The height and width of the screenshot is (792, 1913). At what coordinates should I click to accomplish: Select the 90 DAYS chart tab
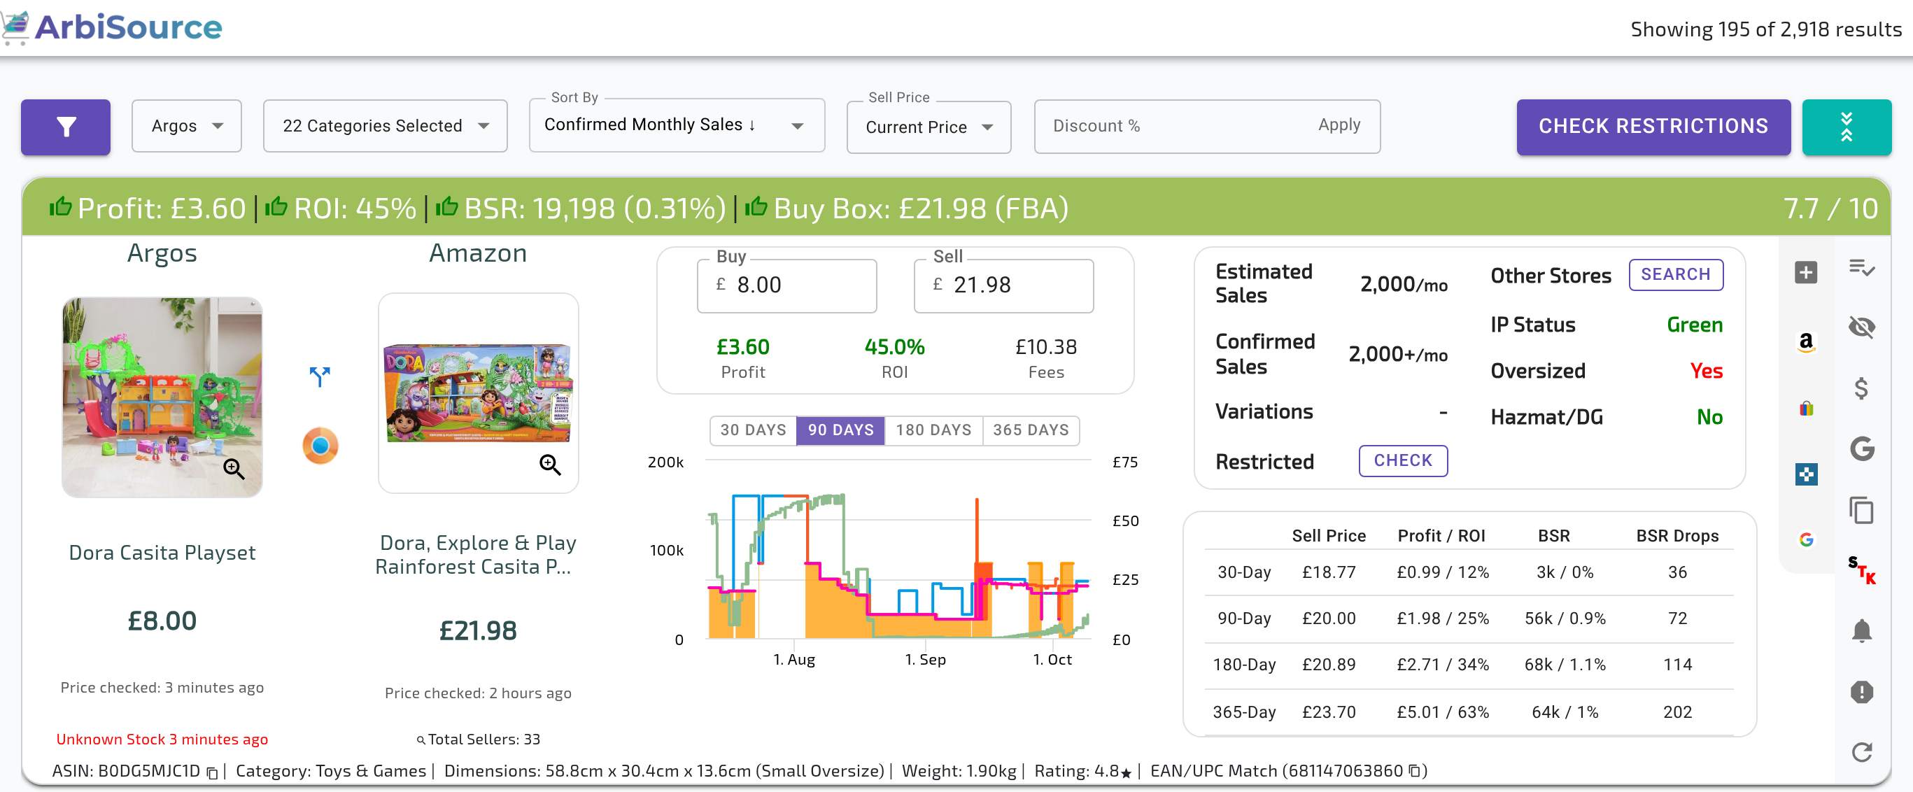[840, 430]
